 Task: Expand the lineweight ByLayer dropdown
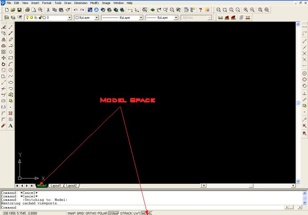click(176, 18)
